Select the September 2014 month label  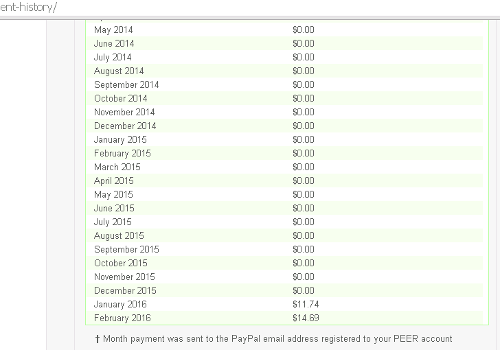126,85
